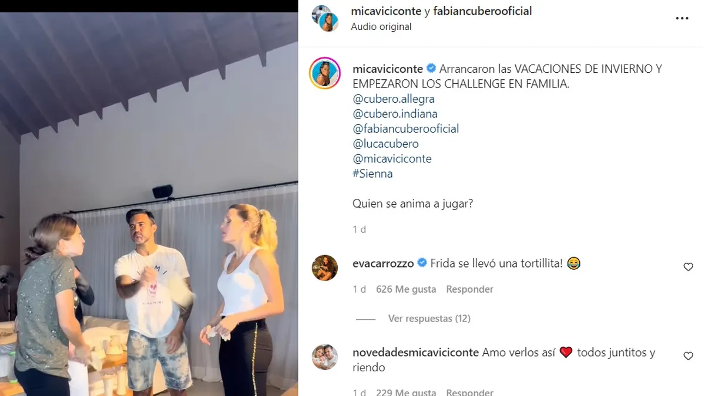Expand Ver respuestas (12) replies
This screenshot has height=396, width=705.
point(429,319)
